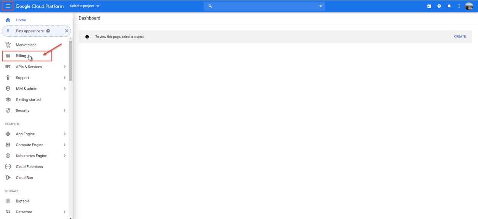Click the Kubernetes Engine icon
478x219 pixels.
click(x=8, y=156)
